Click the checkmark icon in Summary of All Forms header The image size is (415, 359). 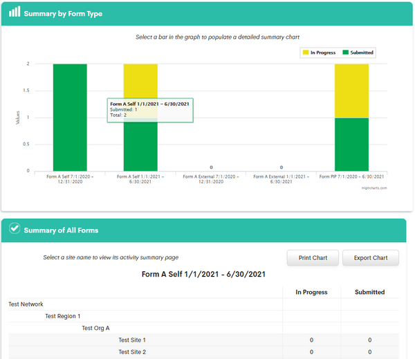[14, 230]
